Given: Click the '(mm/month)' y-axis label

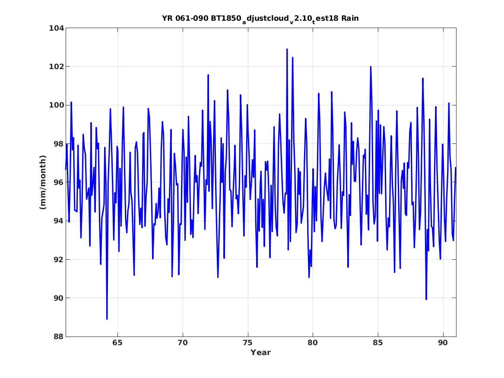Looking at the screenshot, I should [43, 182].
